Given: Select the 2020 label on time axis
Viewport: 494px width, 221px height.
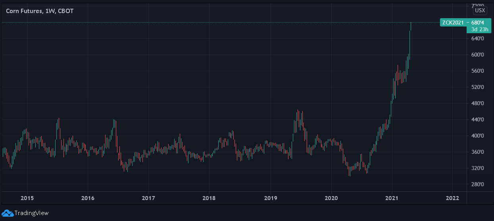Looking at the screenshot, I should (331, 198).
